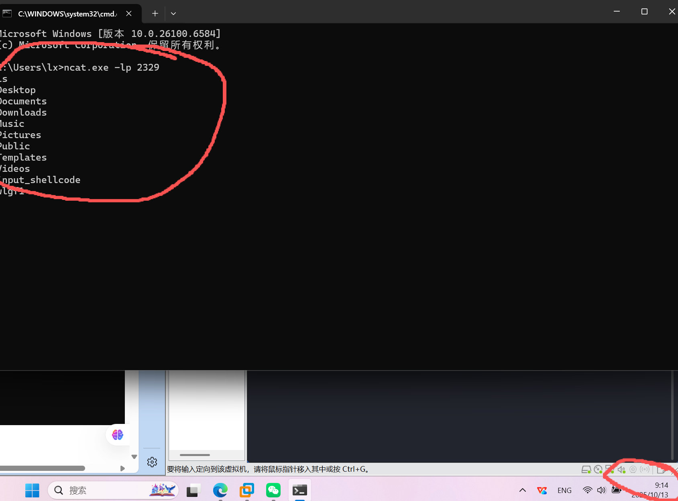The width and height of the screenshot is (678, 501).
Task: Click the VMware hard disk status icon
Action: [x=586, y=469]
